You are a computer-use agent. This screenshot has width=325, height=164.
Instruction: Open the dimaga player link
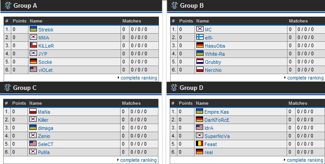pos(46,128)
